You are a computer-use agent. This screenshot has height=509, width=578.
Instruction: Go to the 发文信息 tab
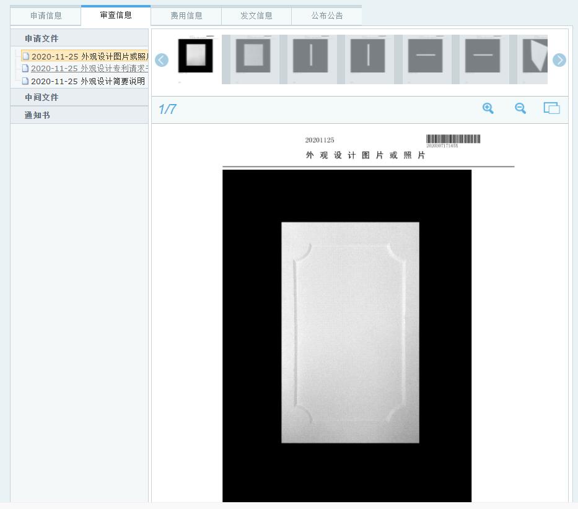[256, 16]
